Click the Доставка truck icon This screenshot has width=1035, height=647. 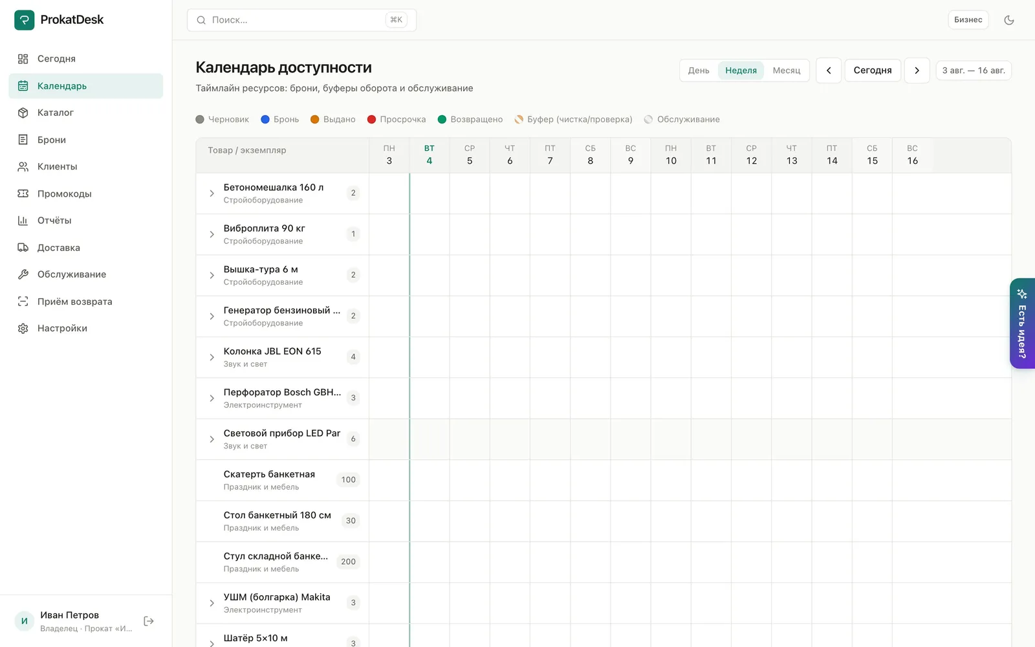(x=23, y=248)
